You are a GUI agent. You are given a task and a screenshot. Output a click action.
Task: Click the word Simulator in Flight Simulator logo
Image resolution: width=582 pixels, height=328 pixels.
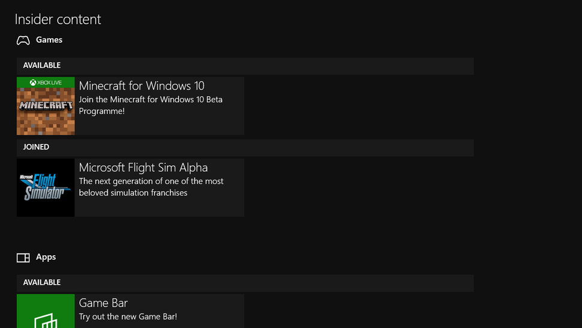44,194
